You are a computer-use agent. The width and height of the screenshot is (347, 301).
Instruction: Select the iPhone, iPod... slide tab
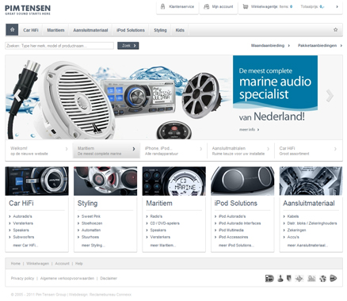pyautogui.click(x=173, y=150)
